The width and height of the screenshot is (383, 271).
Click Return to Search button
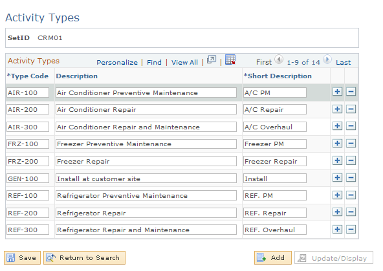[x=84, y=258]
